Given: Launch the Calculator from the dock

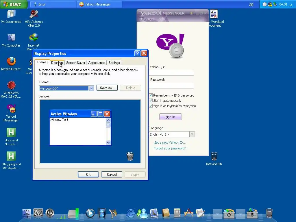Looking at the screenshot, I should coord(177,213).
